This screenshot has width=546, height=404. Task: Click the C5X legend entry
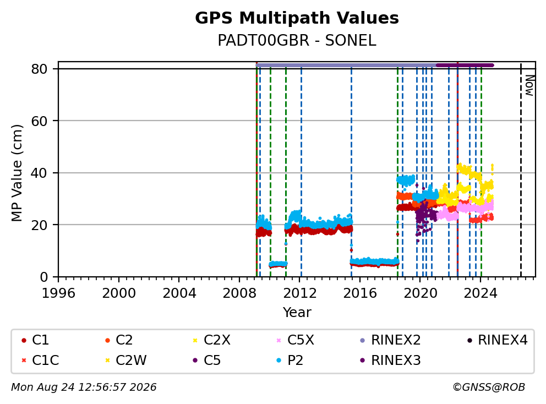295,340
